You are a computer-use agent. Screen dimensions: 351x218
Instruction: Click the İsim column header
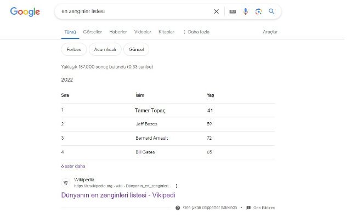coord(140,95)
